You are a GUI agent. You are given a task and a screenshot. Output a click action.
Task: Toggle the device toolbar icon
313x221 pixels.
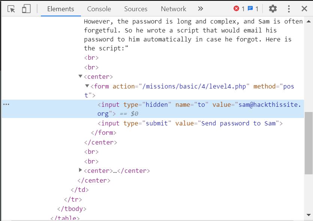[26, 9]
